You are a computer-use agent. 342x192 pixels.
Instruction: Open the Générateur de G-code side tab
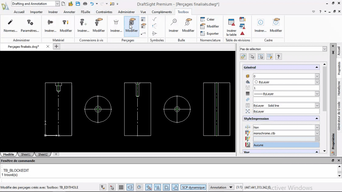point(339,116)
